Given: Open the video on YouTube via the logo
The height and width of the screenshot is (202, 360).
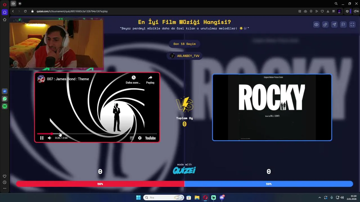Looking at the screenshot, I should pyautogui.click(x=150, y=138).
